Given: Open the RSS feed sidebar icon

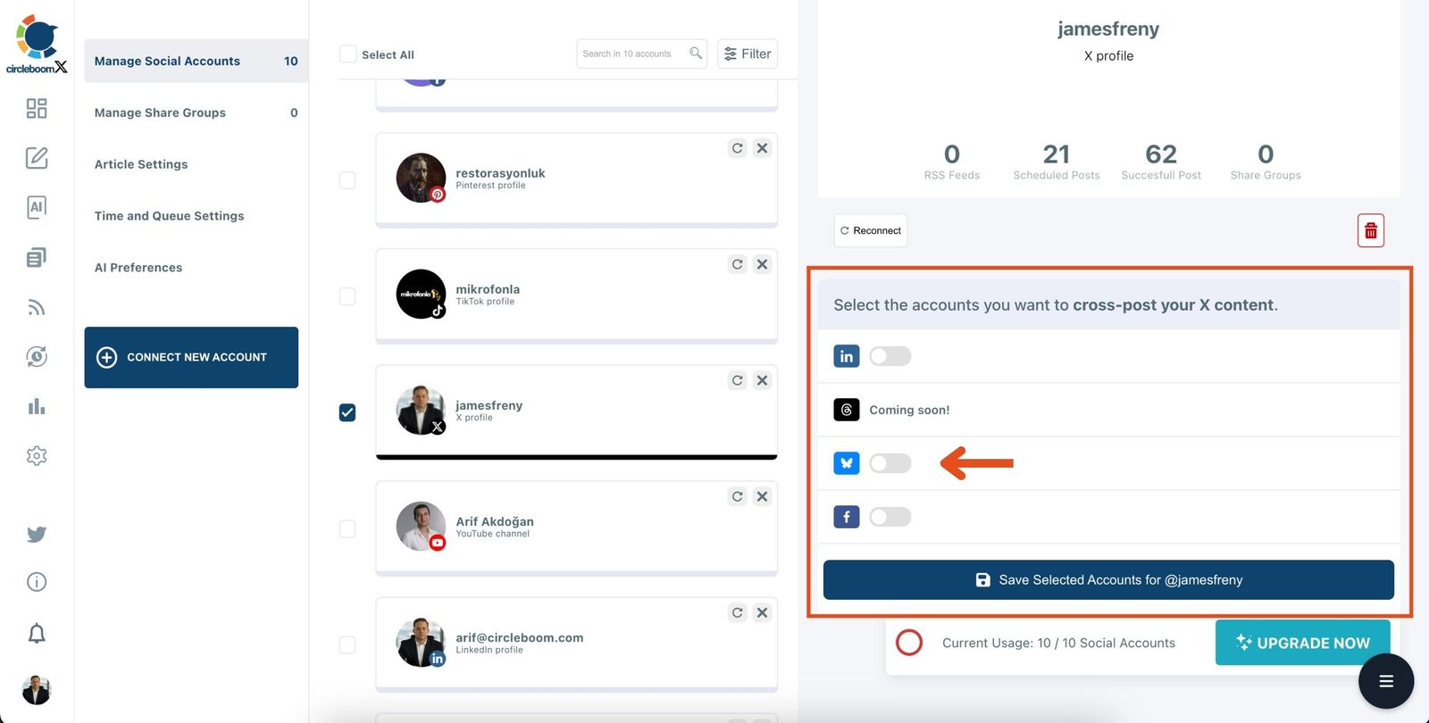Looking at the screenshot, I should [x=37, y=308].
